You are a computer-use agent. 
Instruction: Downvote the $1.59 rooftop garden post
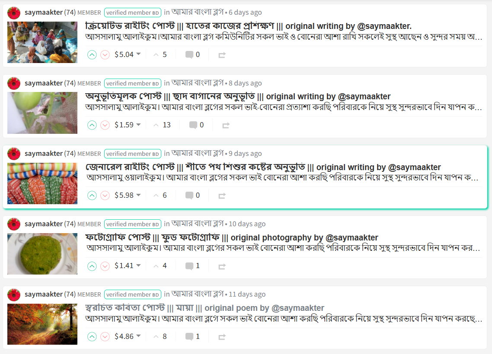click(x=105, y=125)
